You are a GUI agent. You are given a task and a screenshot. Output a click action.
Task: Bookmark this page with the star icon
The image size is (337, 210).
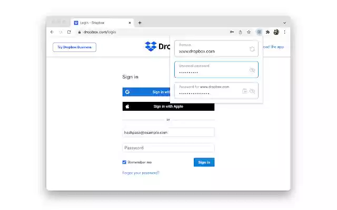coord(249,32)
